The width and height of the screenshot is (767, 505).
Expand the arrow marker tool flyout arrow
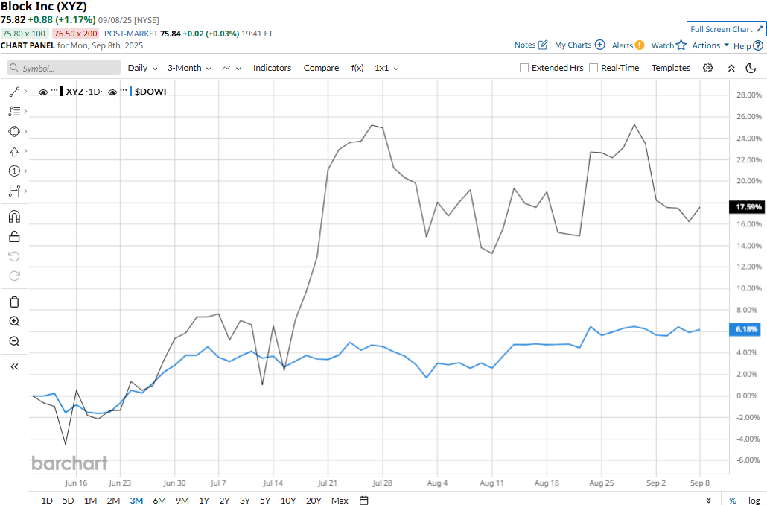25,152
